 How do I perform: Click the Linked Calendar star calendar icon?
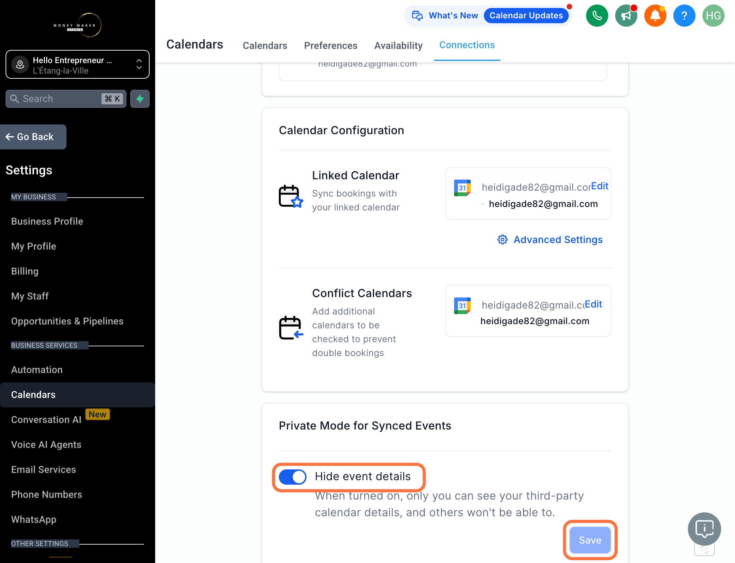pyautogui.click(x=291, y=196)
